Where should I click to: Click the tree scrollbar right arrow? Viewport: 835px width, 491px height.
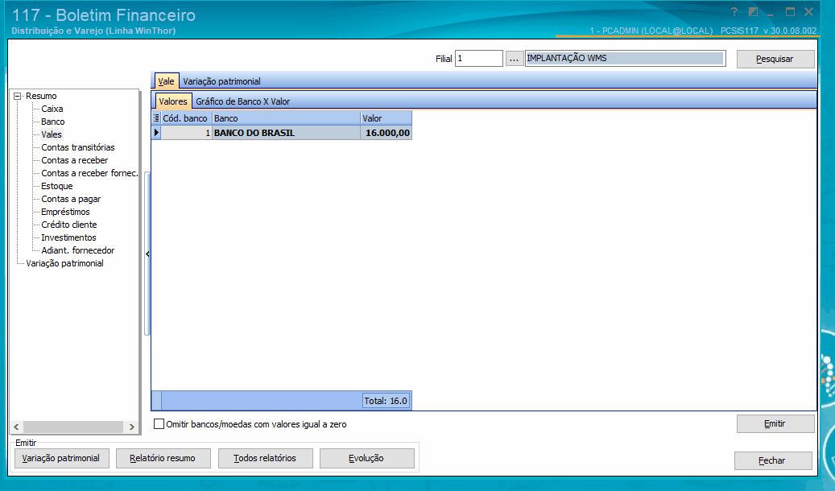131,427
